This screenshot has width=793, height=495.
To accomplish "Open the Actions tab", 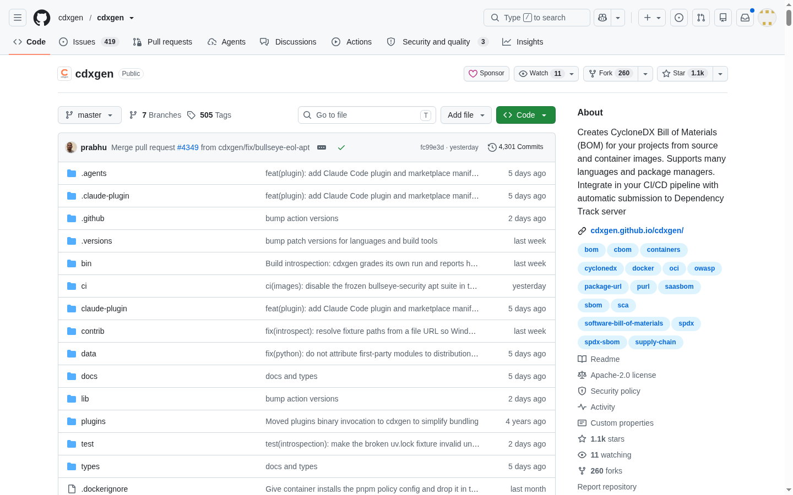I will pos(351,42).
